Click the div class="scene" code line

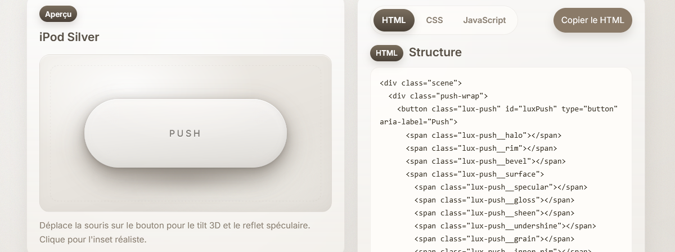tap(421, 83)
